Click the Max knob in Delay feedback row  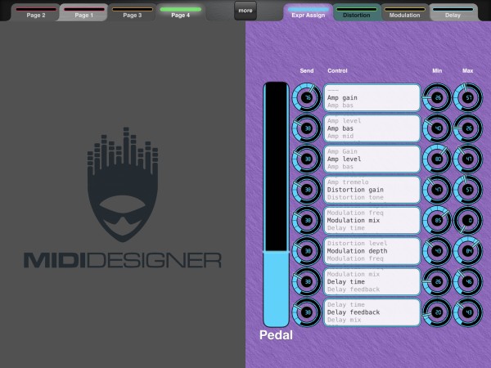[468, 312]
